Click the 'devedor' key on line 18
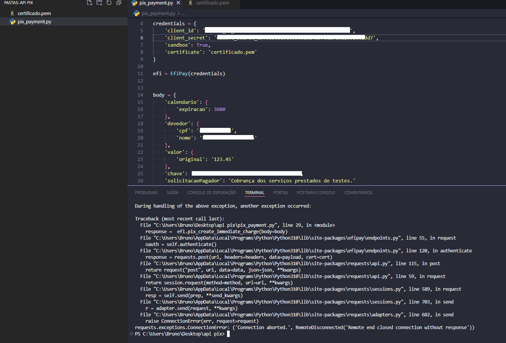Viewport: 506px width, 343px height. 177,123
